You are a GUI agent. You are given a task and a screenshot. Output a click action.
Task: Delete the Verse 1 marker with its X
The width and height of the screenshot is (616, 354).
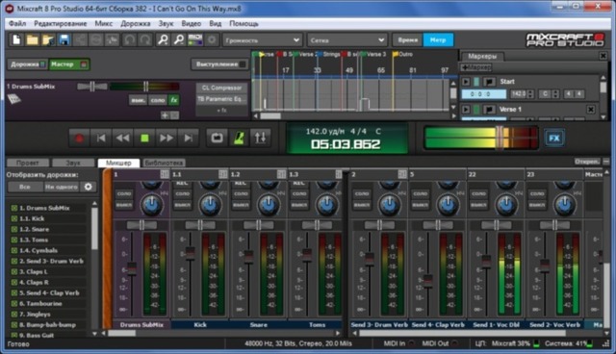[x=590, y=109]
